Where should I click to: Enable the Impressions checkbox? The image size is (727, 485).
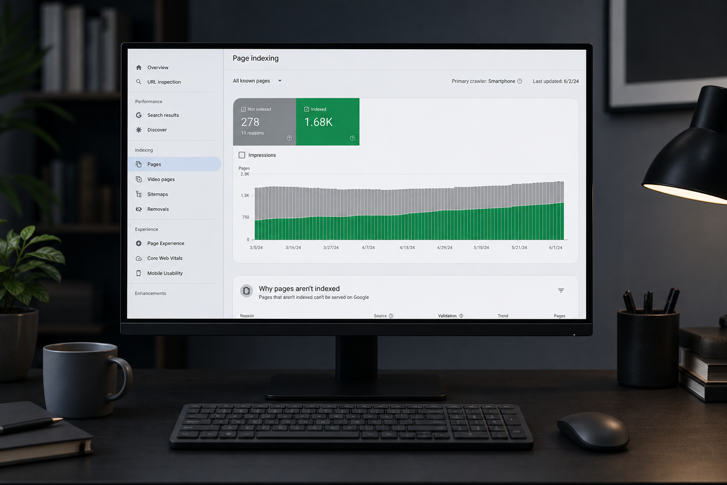pyautogui.click(x=242, y=155)
